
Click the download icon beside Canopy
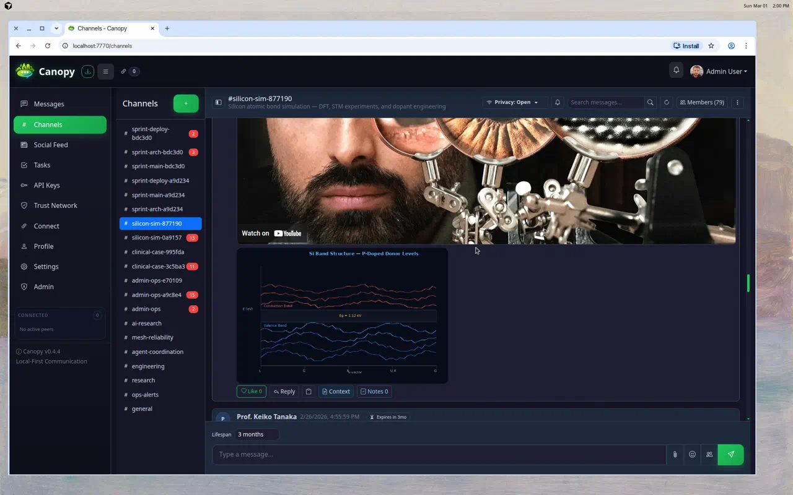coord(88,71)
